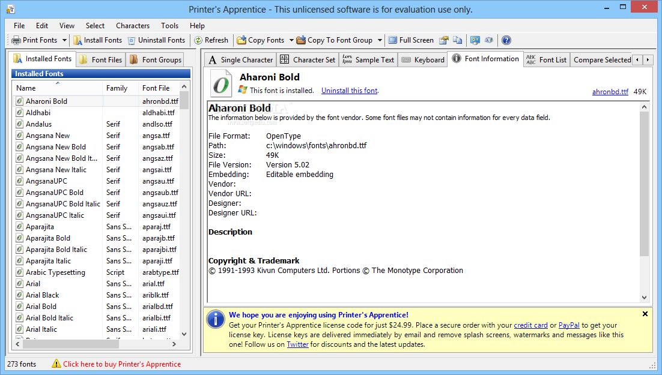
Task: Open the Characters menu
Action: [133, 26]
